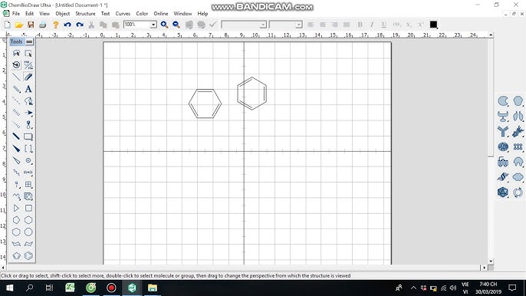The height and width of the screenshot is (296, 526).
Task: Toggle chemical formula formatting
Action: click(396, 25)
